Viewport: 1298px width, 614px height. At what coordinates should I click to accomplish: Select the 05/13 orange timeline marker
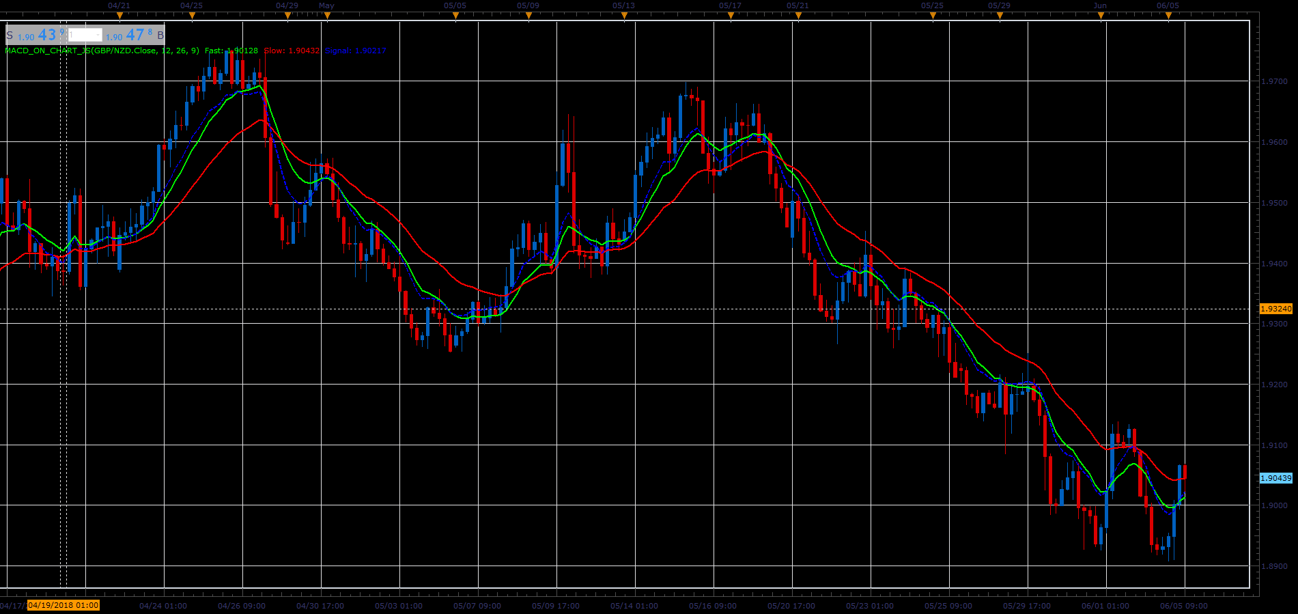[624, 15]
